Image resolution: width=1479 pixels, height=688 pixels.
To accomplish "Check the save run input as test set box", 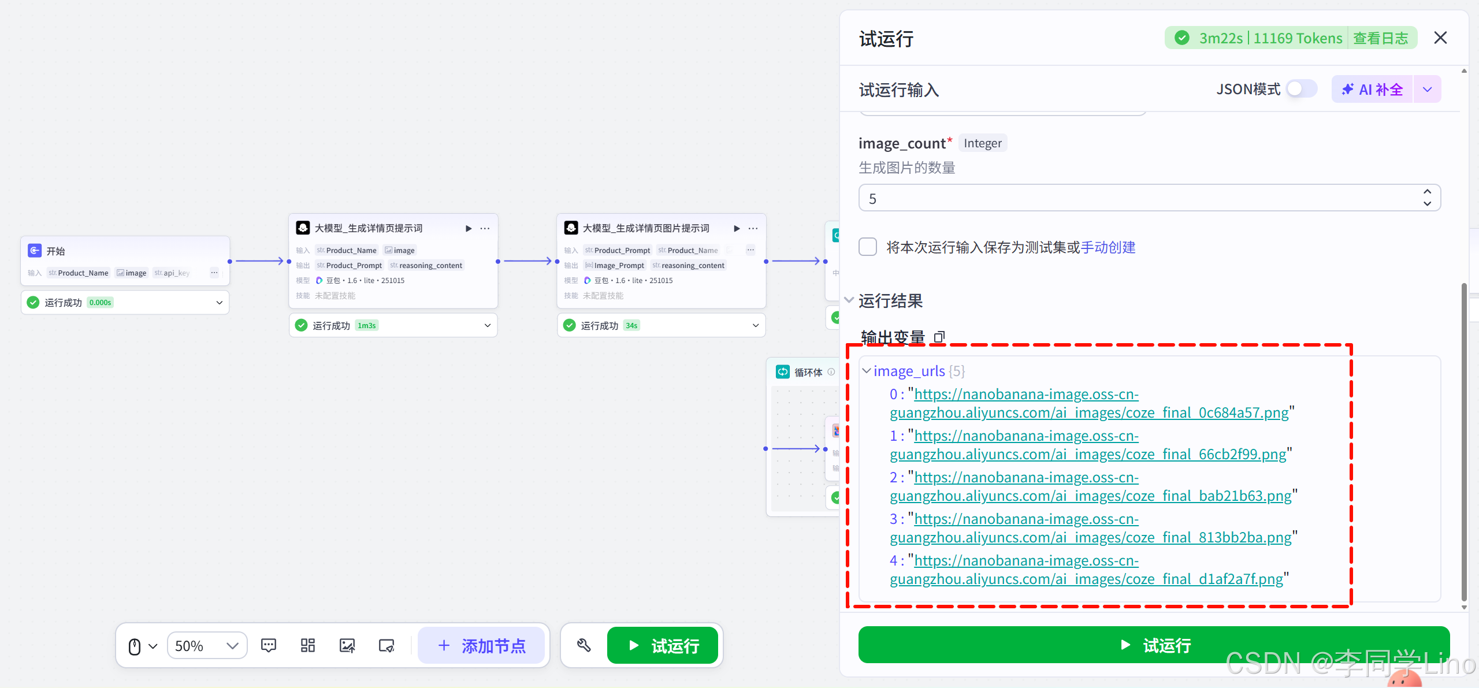I will coord(868,247).
